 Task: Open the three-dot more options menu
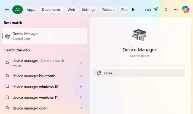coord(175,10)
